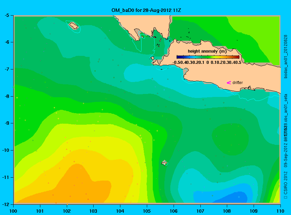Click latitude axis label -12
Viewport: 291px width, 215px height.
6,204
